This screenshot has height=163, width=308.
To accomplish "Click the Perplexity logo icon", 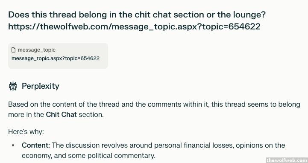I will pyautogui.click(x=13, y=86).
